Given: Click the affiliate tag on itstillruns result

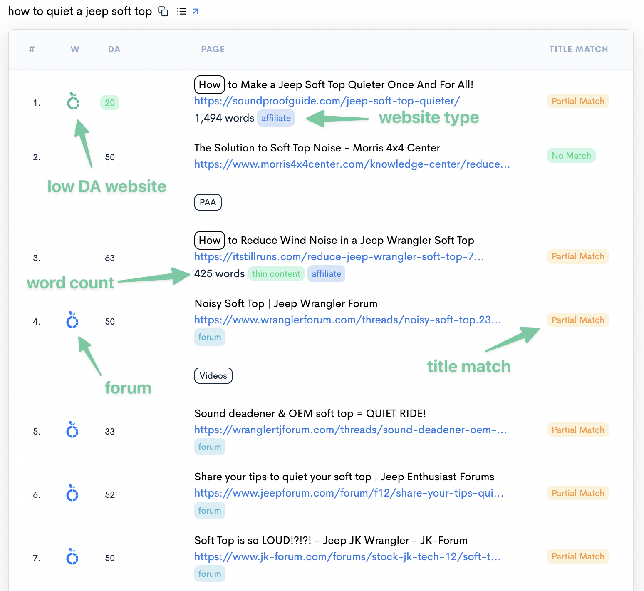Looking at the screenshot, I should [x=327, y=274].
